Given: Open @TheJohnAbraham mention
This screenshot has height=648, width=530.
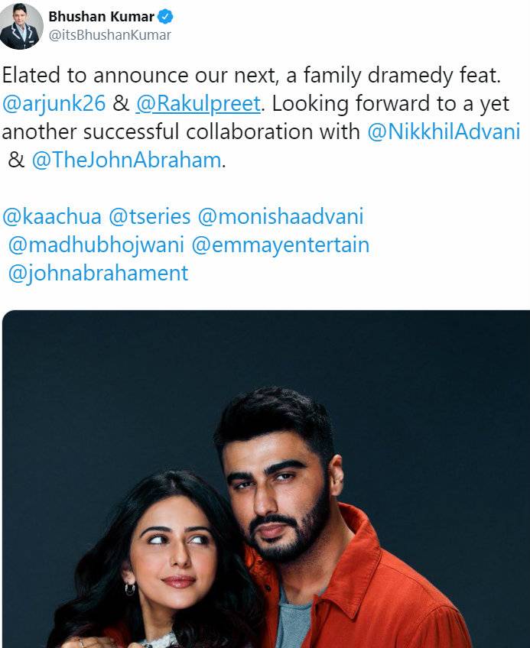Looking at the screenshot, I should click(125, 160).
